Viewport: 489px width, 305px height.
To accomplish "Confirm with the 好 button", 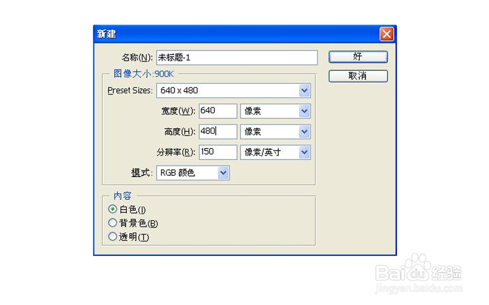I will click(x=358, y=57).
